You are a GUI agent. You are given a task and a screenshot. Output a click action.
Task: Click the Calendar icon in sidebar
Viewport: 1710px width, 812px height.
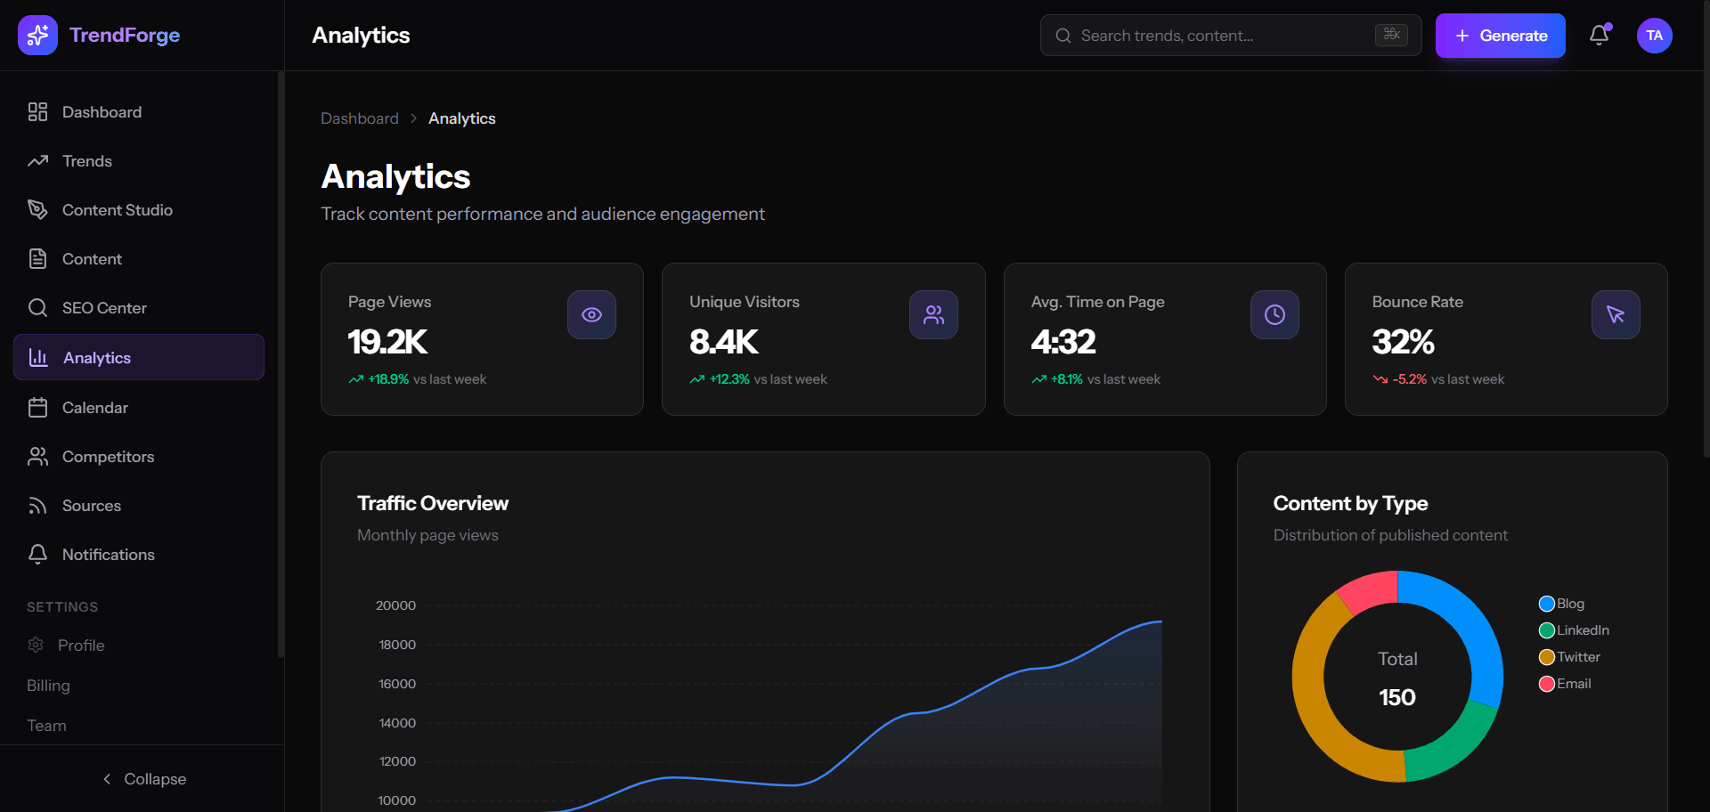[x=37, y=408]
